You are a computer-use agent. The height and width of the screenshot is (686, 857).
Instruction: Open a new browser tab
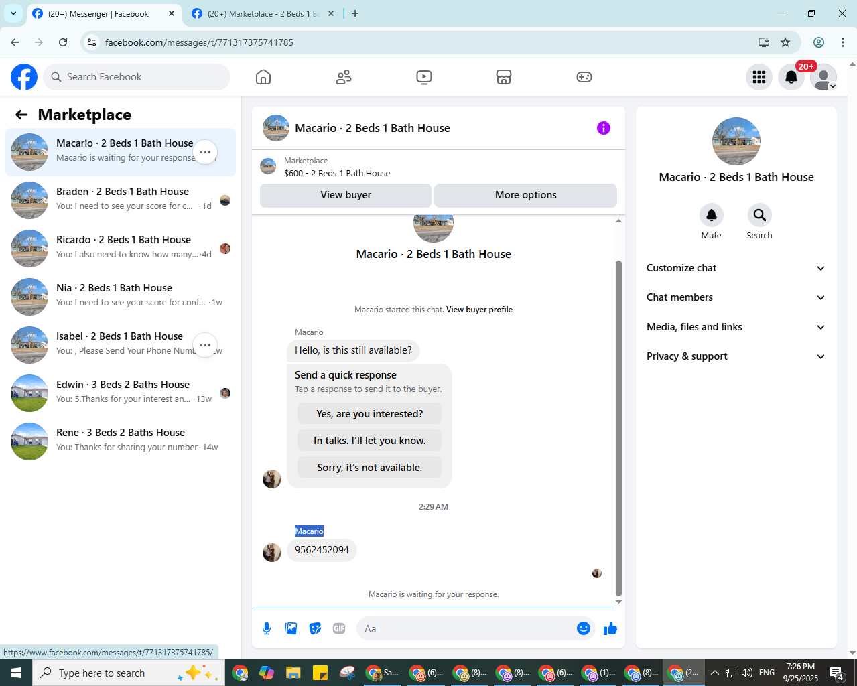click(355, 13)
